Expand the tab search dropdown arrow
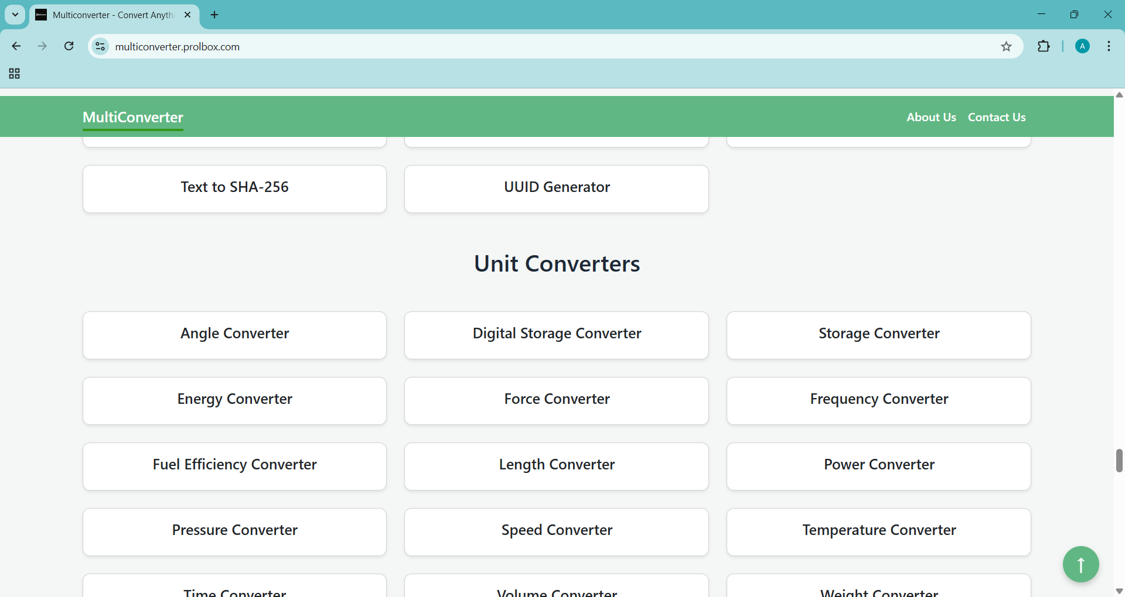This screenshot has width=1125, height=597. 15,15
